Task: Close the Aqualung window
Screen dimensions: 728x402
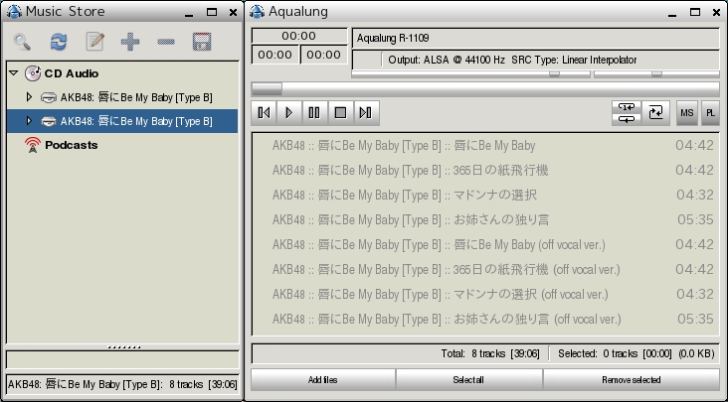Action: (716, 13)
